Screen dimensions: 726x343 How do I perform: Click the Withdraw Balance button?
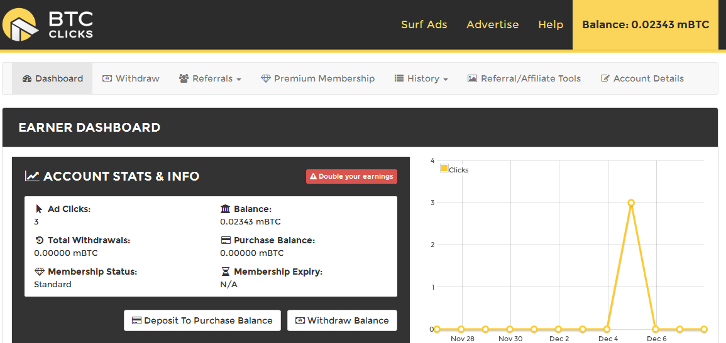pos(342,320)
